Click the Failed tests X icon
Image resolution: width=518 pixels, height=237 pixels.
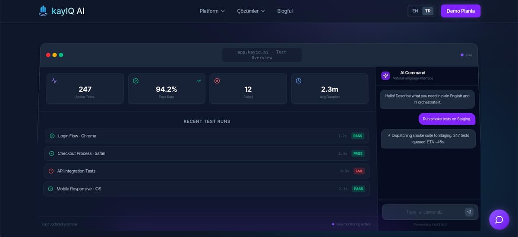[x=217, y=81]
